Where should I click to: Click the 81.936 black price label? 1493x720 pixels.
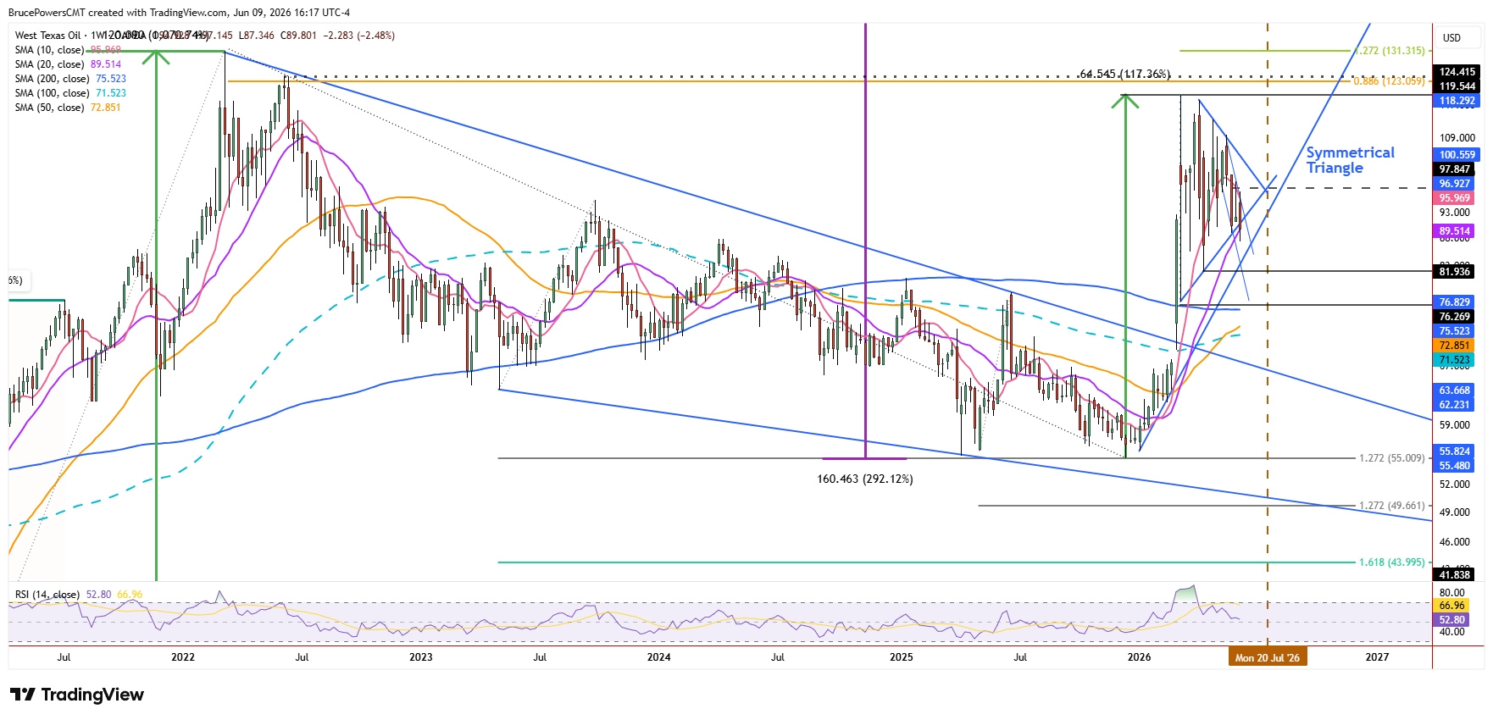click(x=1455, y=272)
